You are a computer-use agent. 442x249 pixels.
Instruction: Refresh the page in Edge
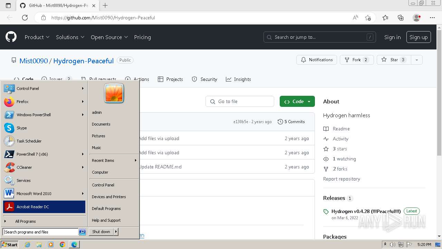click(x=25, y=18)
